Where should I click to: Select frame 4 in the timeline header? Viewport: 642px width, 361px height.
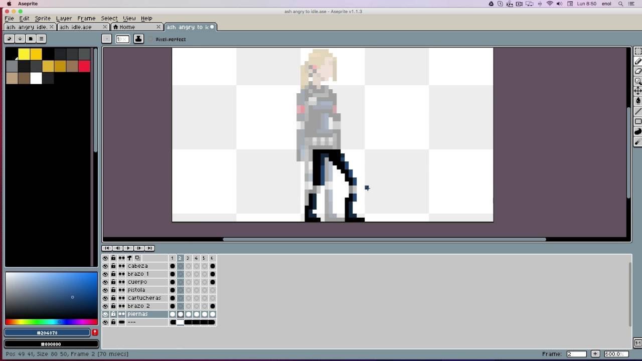point(196,258)
